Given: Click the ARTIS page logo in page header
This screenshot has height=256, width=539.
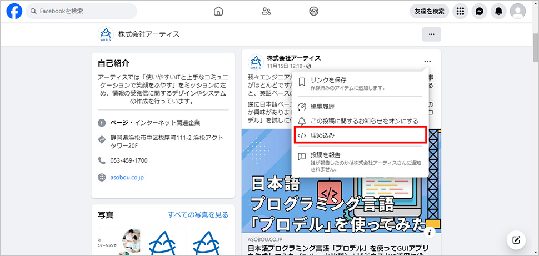Looking at the screenshot, I should [x=105, y=34].
